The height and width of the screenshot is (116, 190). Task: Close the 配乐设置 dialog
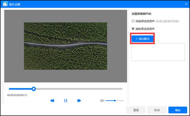[x=186, y=4]
